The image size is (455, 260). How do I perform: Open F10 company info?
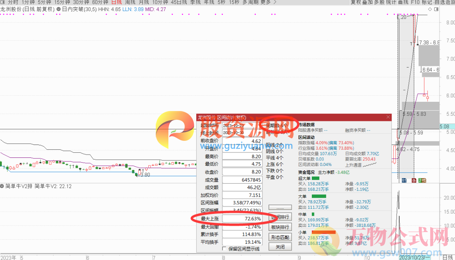tap(415, 2)
